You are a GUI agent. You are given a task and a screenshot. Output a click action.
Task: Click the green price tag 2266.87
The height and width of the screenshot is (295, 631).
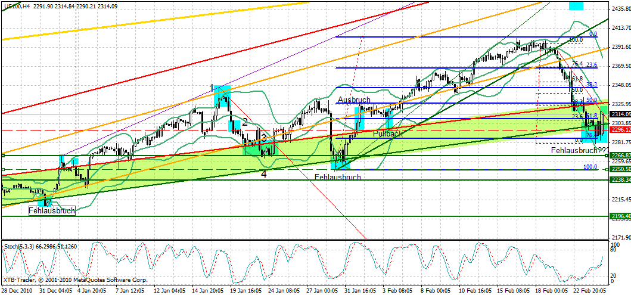(620, 155)
